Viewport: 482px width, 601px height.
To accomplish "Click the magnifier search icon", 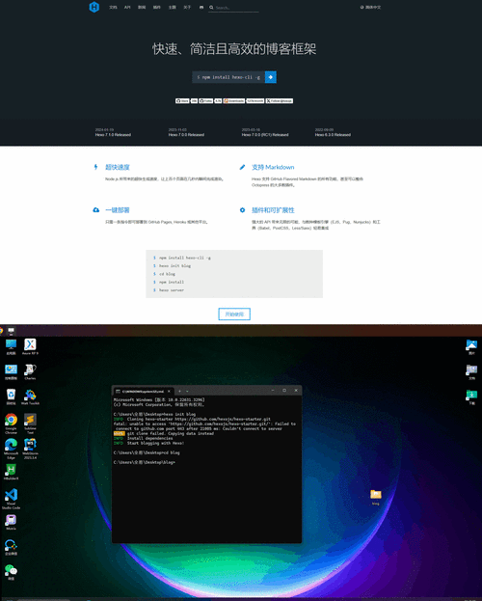I will [211, 8].
